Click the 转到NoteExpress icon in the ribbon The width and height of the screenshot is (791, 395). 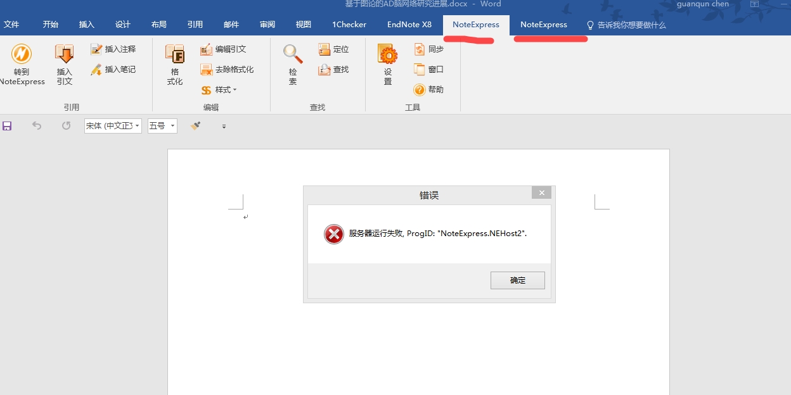coord(22,64)
